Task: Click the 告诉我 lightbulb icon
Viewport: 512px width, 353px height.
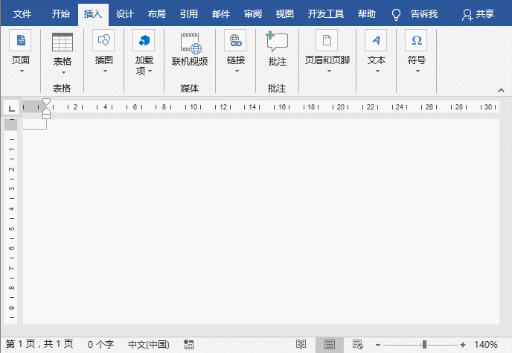Action: coord(397,14)
